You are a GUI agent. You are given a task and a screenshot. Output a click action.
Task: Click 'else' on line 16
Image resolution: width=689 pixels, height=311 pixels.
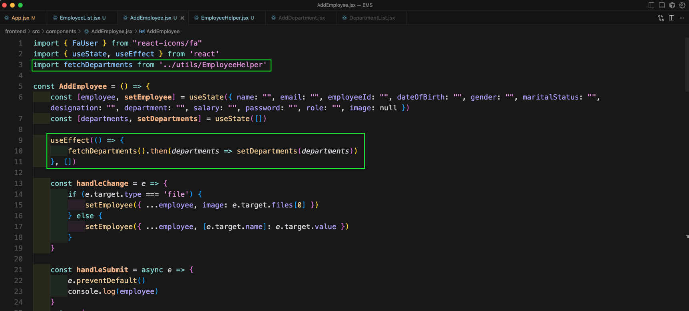pyautogui.click(x=85, y=216)
